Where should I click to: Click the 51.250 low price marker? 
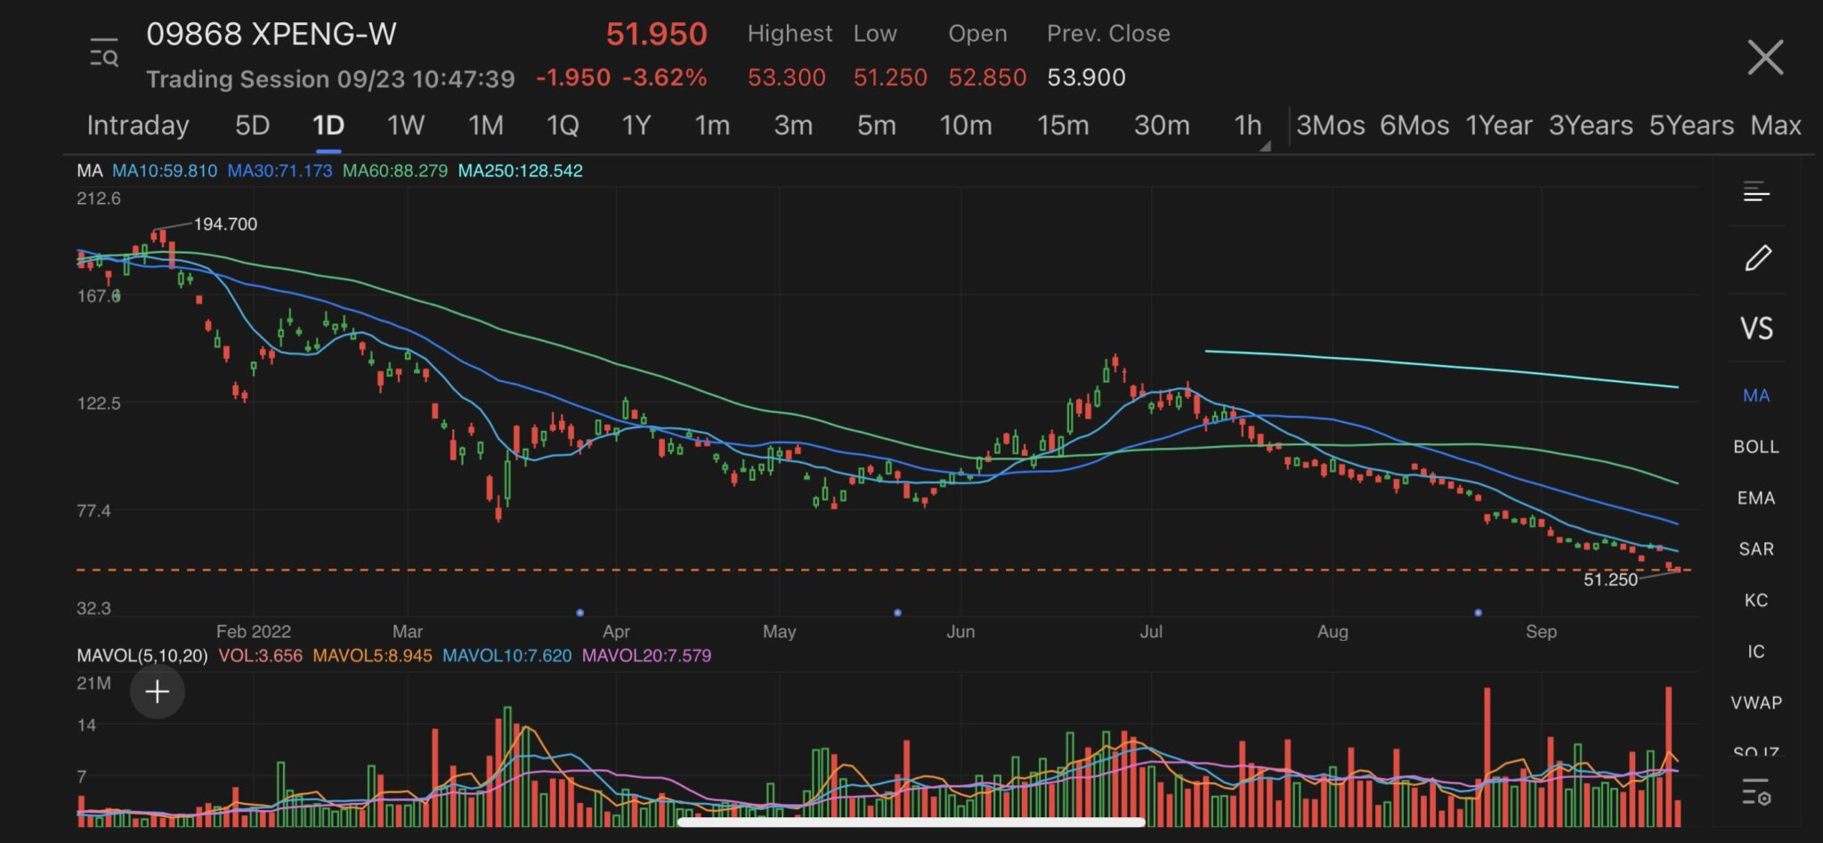click(x=1610, y=580)
